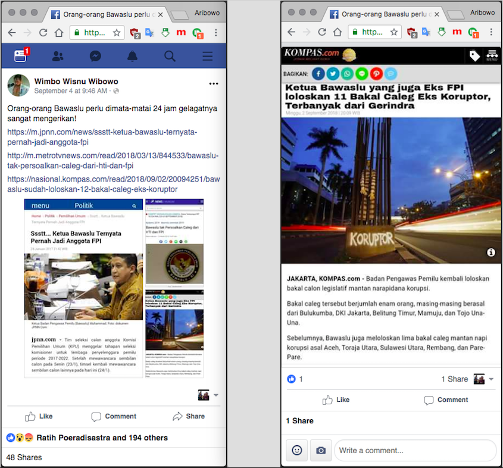The height and width of the screenshot is (468, 503).
Task: Open the three-dot post options menu
Action: [214, 84]
